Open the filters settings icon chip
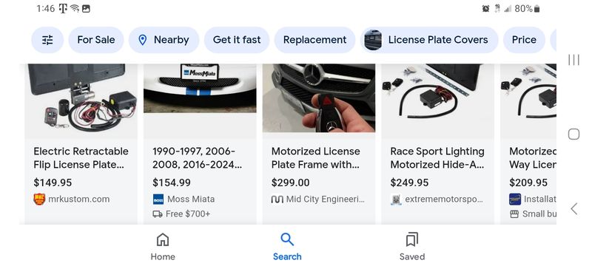The height and width of the screenshot is (266, 592). (x=47, y=40)
